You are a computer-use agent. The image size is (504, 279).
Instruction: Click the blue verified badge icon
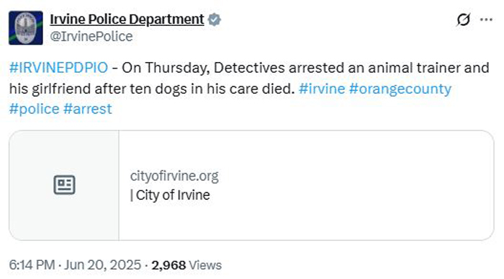coord(214,19)
